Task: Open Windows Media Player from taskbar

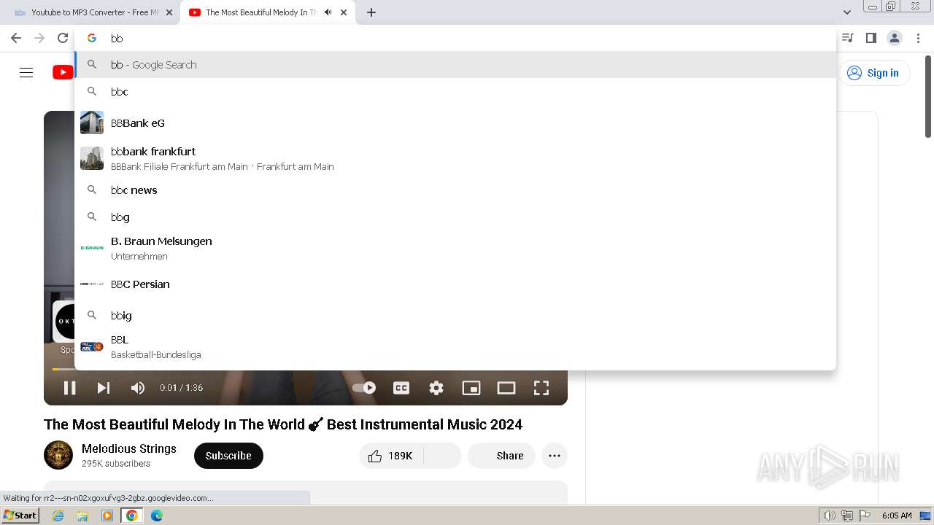Action: (107, 516)
